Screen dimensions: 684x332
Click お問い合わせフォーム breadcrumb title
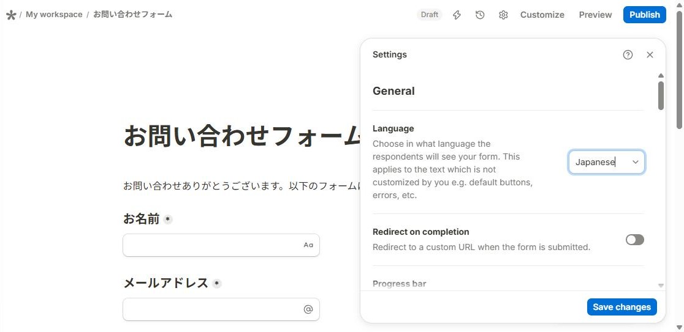(132, 14)
